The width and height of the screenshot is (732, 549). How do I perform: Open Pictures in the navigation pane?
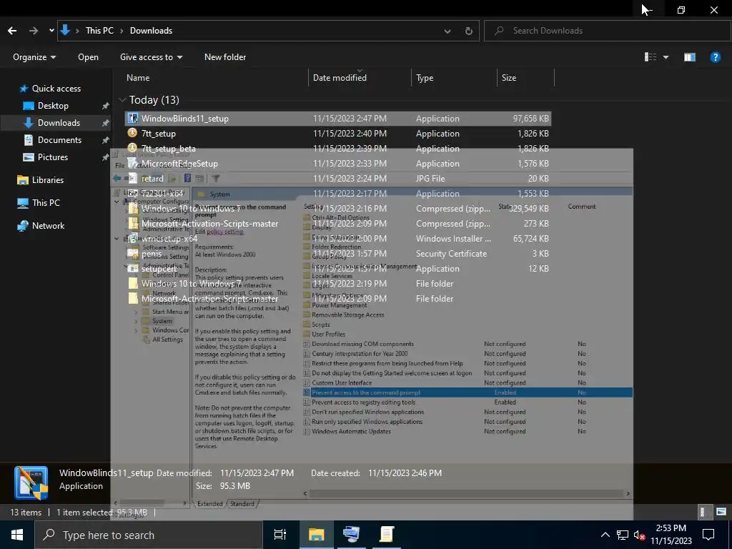tap(53, 157)
